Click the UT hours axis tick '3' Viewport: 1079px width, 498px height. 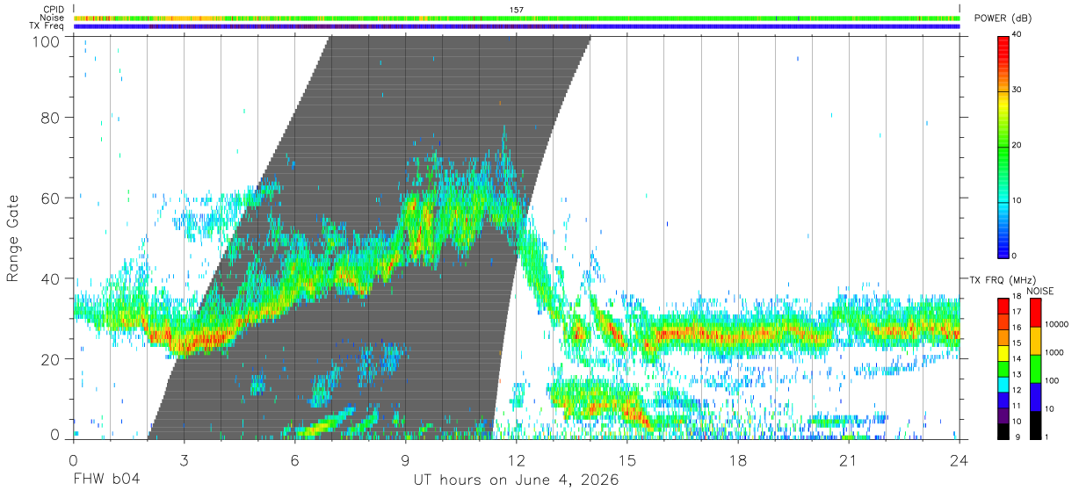point(184,460)
